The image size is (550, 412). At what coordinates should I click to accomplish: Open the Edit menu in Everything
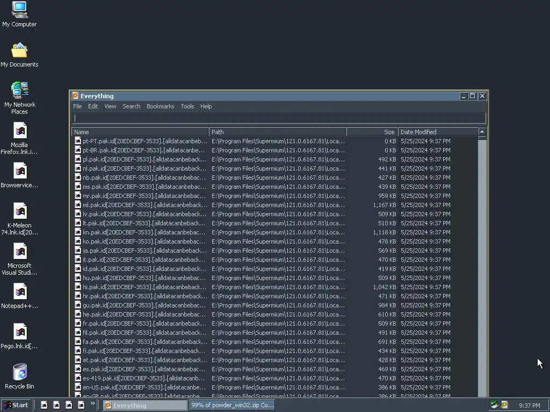pyautogui.click(x=93, y=106)
